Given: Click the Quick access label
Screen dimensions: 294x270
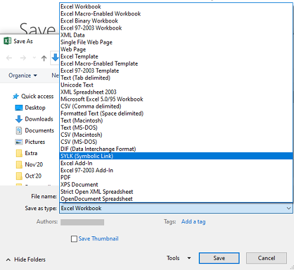Looking at the screenshot, I should pyautogui.click(x=37, y=97).
